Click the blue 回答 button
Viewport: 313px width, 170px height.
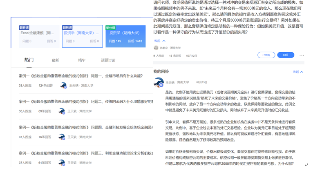[x=285, y=55]
